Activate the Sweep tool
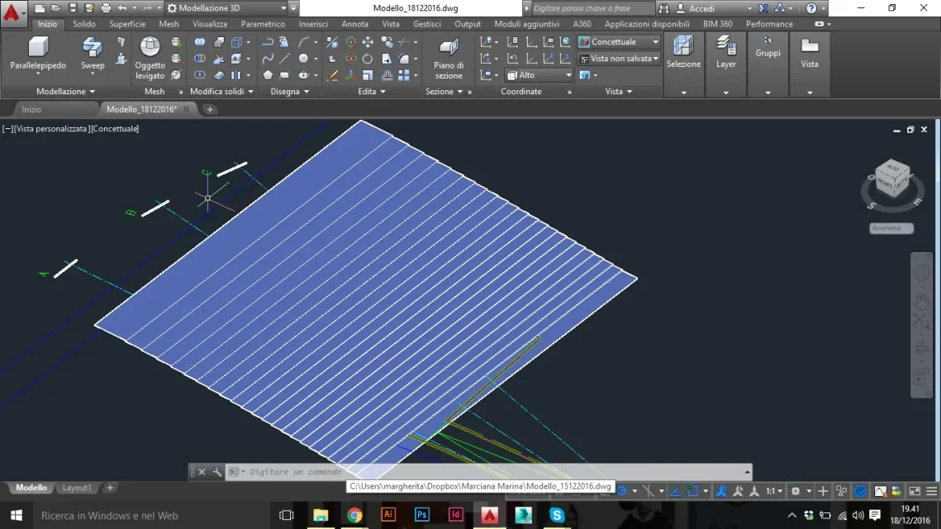The image size is (941, 529). tap(93, 54)
